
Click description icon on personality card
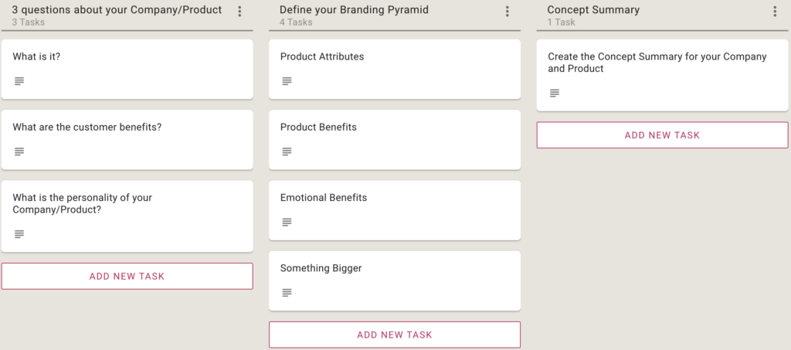pos(19,234)
